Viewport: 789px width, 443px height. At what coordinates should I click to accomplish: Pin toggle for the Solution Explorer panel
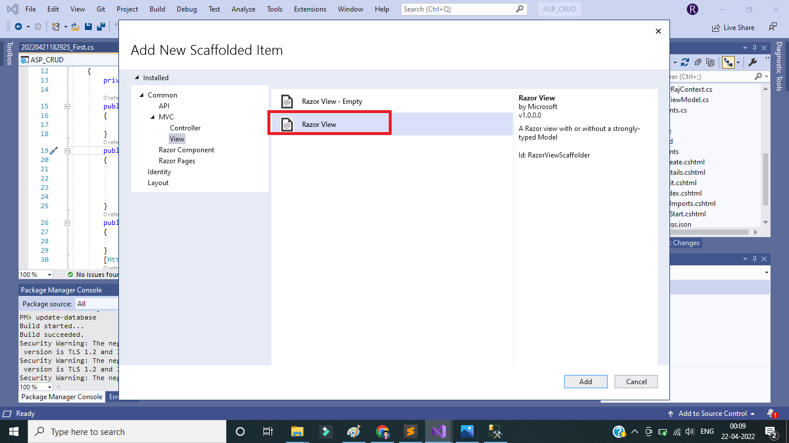[754, 48]
